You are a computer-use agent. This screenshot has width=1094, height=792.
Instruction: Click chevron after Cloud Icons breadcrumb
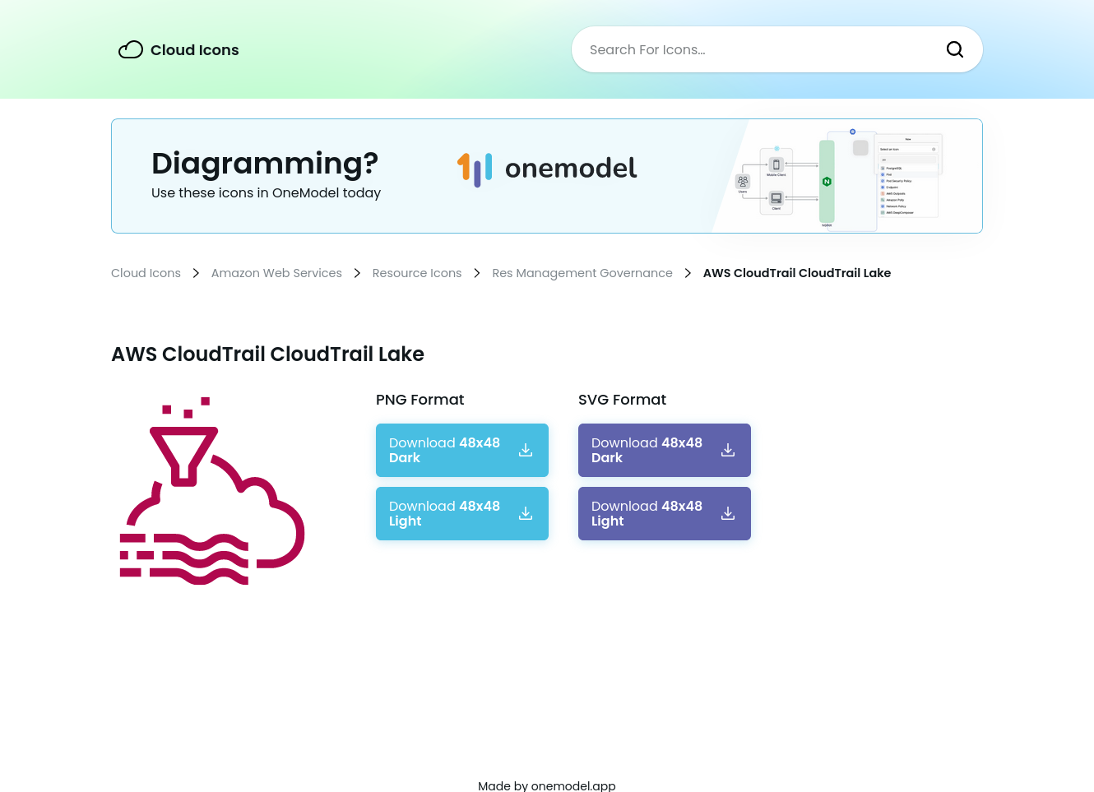196,273
